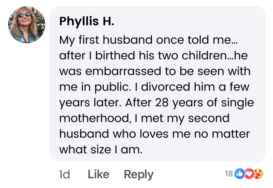Click the care hug emoji reaction
This screenshot has width=273, height=188.
pyautogui.click(x=259, y=174)
